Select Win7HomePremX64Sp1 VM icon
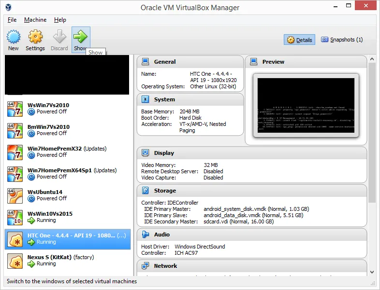 [x=15, y=174]
